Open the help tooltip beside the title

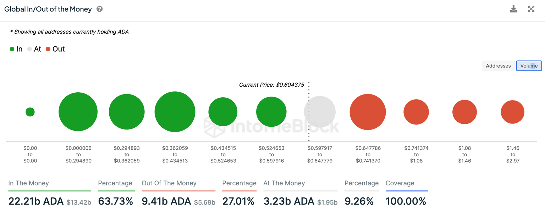point(99,9)
